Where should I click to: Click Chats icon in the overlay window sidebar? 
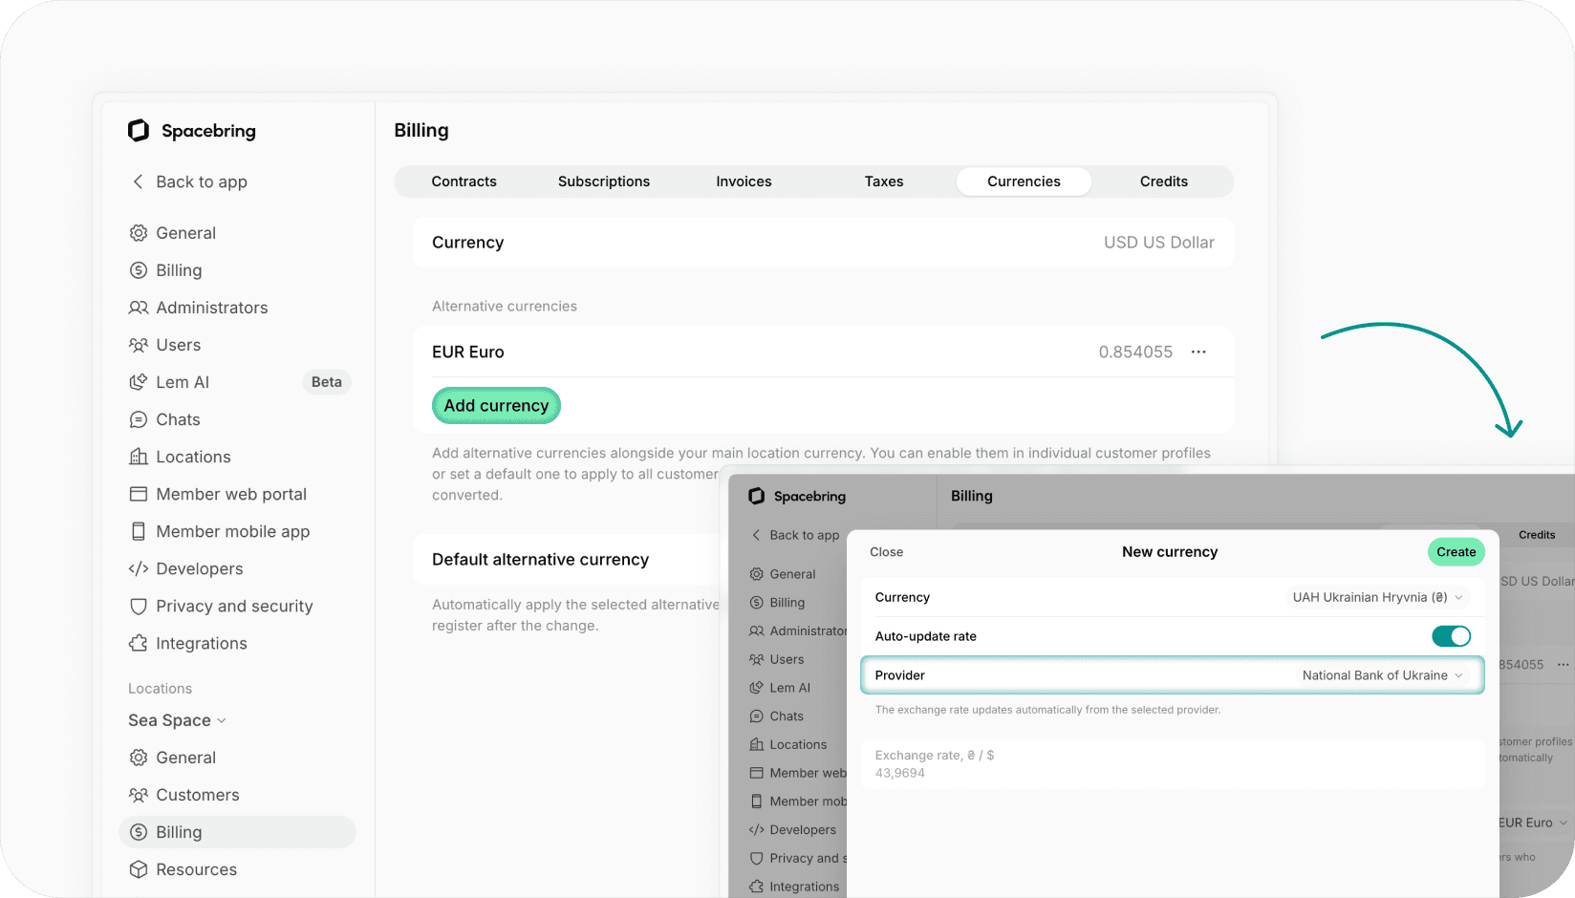click(x=757, y=716)
